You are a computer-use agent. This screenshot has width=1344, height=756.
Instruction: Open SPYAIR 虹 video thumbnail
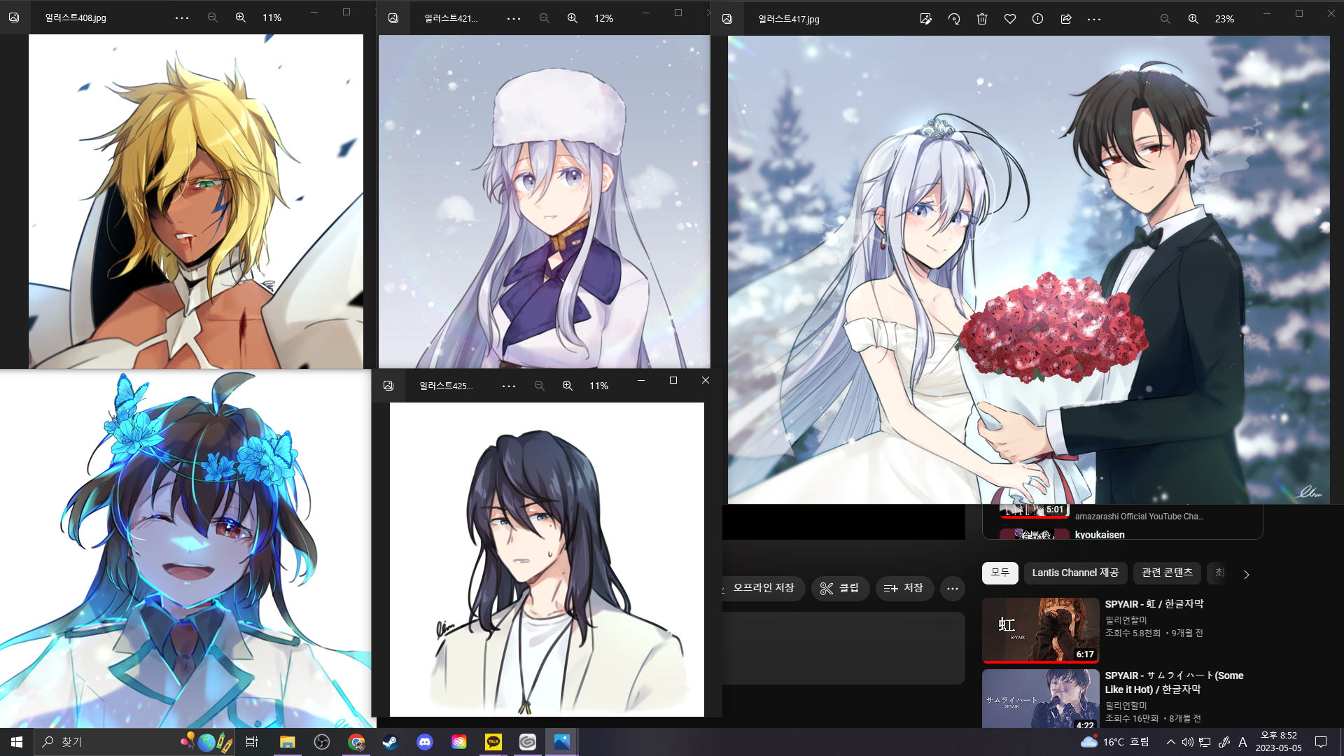[x=1040, y=630]
